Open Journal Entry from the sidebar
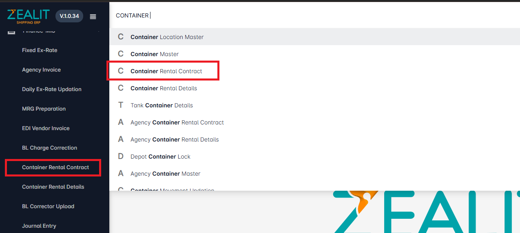 (39, 226)
